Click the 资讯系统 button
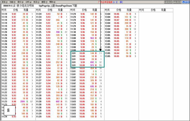190x121 pixels. coord(168,2)
